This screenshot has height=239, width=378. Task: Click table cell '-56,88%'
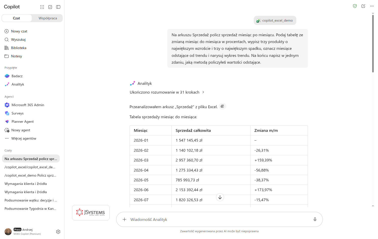click(279, 170)
